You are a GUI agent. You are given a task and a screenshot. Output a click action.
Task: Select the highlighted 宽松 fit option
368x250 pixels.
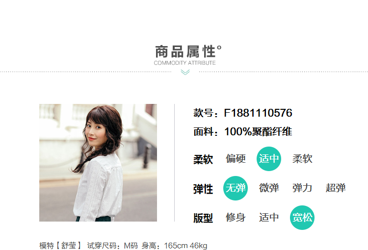(302, 218)
